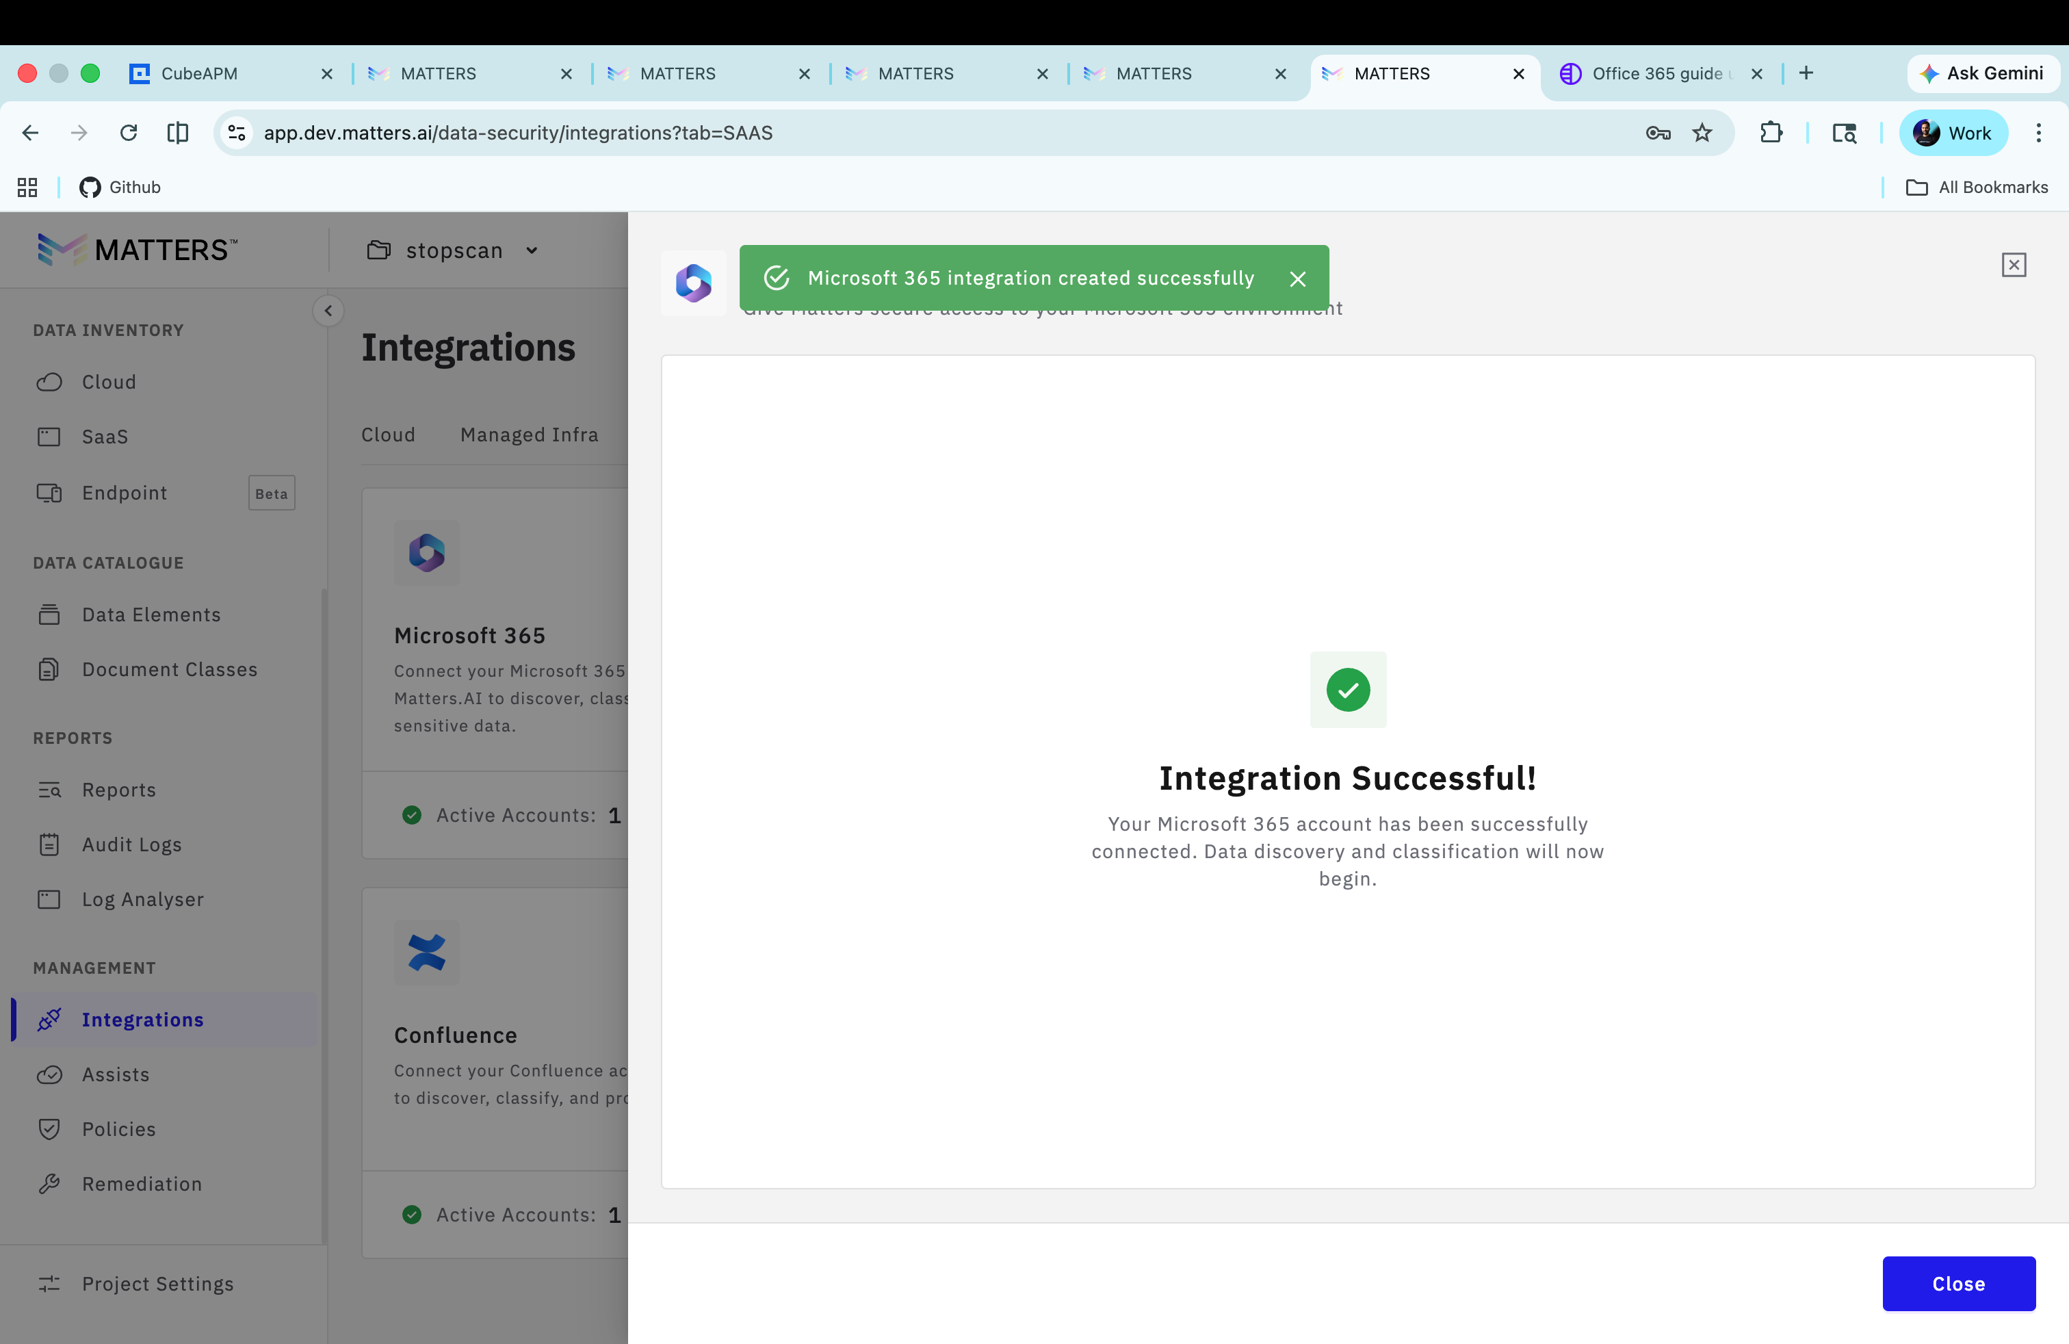Open Log Analyser
The image size is (2069, 1344).
click(142, 899)
